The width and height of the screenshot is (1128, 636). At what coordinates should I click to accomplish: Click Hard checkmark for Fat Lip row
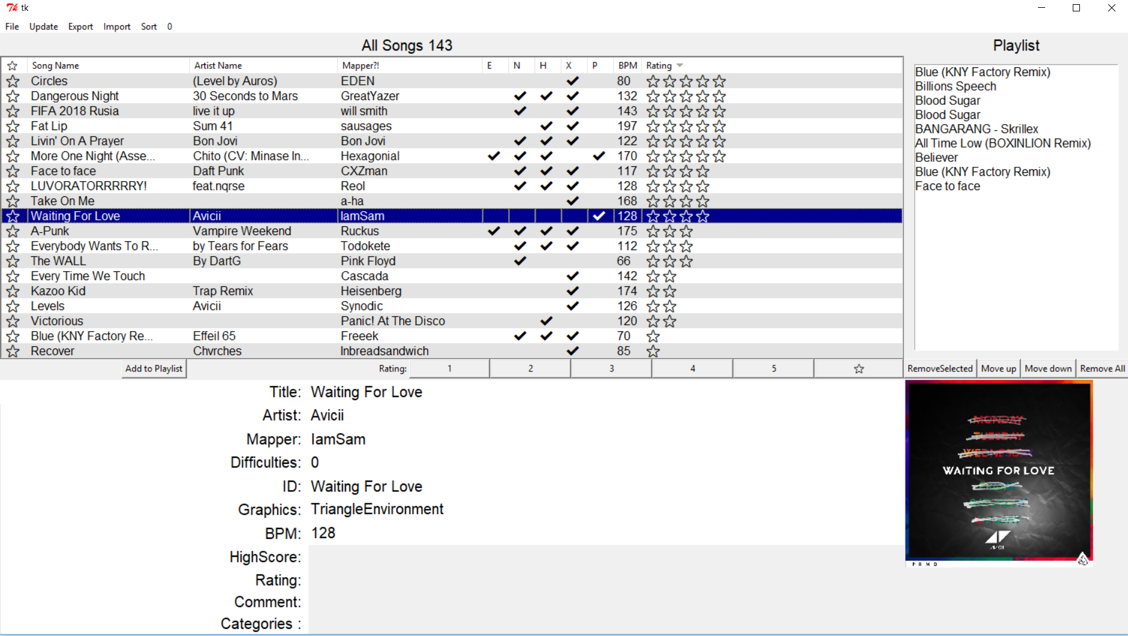pyautogui.click(x=546, y=126)
